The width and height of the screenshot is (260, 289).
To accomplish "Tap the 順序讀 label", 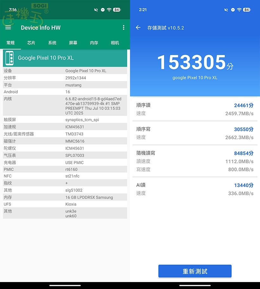I will click(143, 105).
